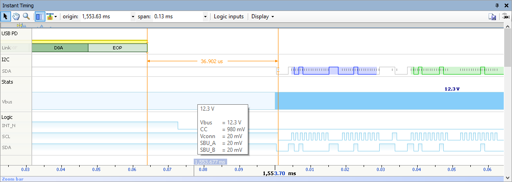
Task: Click the 36.902 us measurement label
Action: tap(212, 61)
